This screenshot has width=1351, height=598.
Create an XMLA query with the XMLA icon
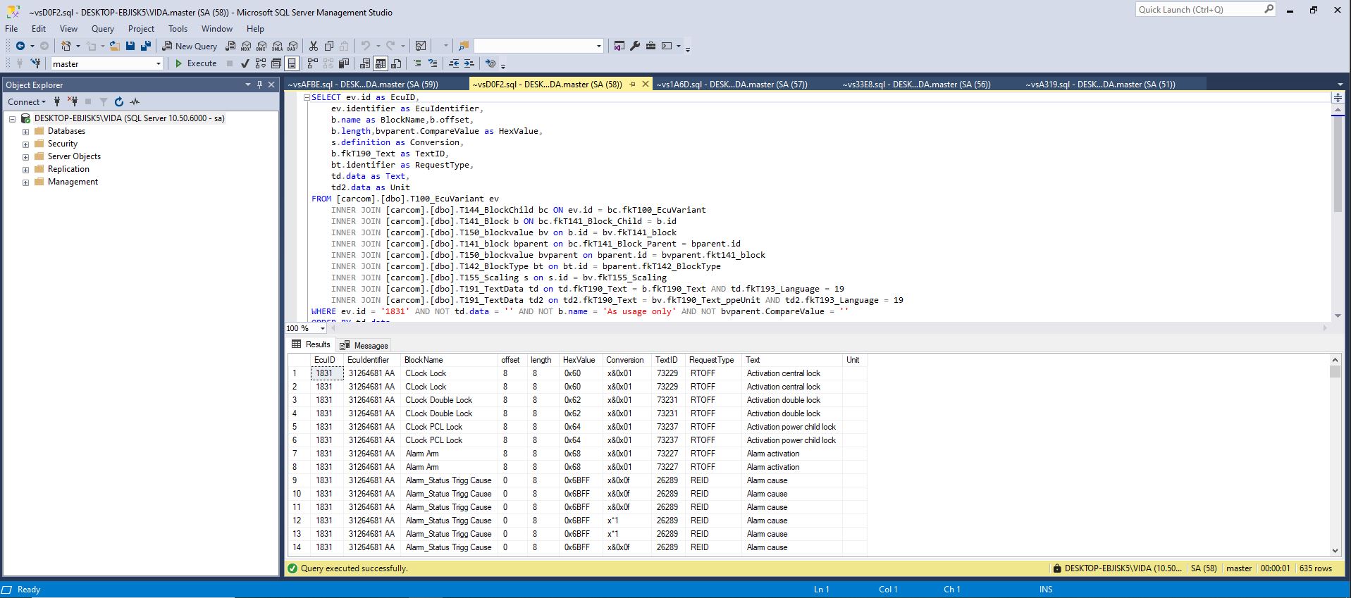tap(277, 46)
